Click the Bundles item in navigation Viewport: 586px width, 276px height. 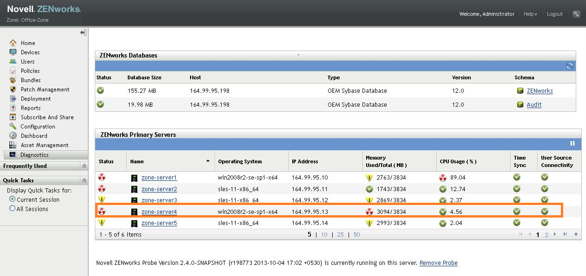[x=31, y=80]
